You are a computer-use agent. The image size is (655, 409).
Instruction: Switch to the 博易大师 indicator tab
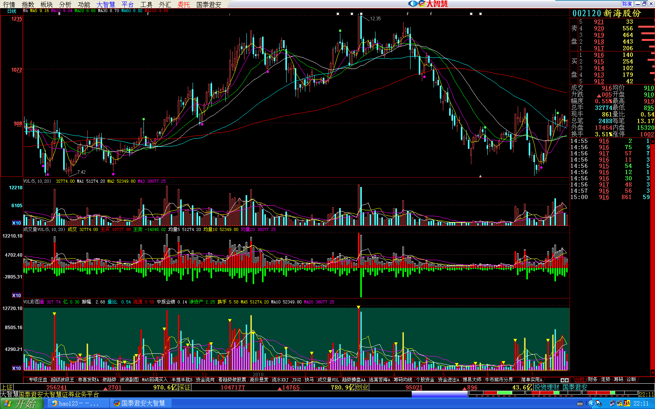[x=472, y=380]
